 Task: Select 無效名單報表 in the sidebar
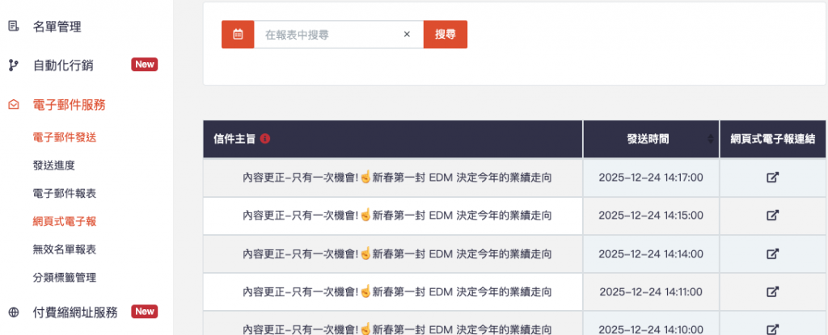[x=65, y=249]
